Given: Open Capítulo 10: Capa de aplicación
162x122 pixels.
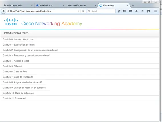Looking at the screenshot, I should 79,93.
